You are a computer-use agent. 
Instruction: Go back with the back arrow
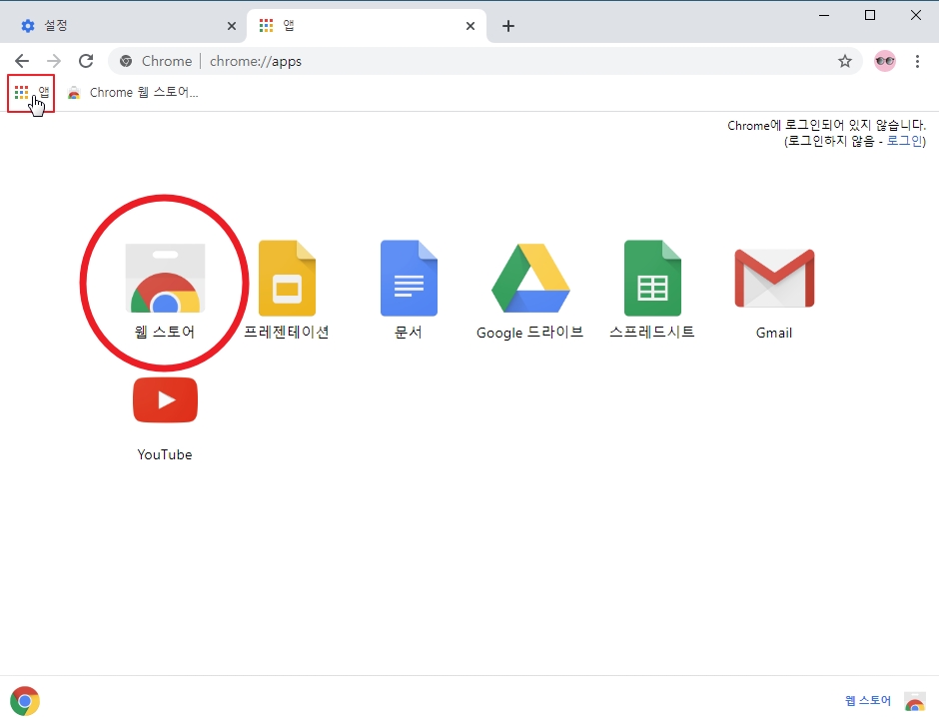click(22, 61)
